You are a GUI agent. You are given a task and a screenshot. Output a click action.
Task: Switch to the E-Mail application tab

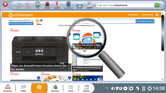[23, 88]
